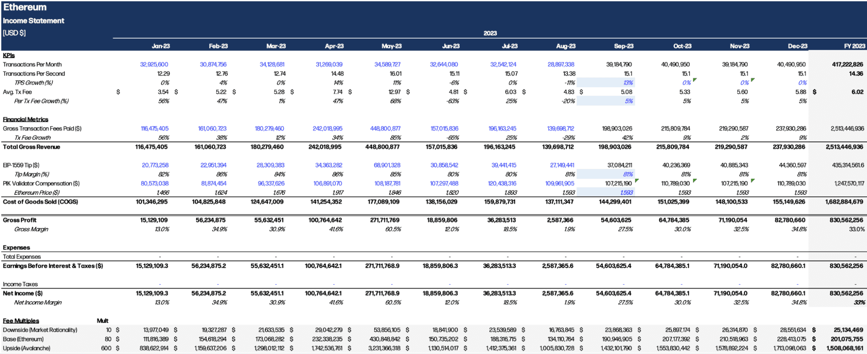Select the underlined KPIs section heading
This screenshot has height=354, width=867.
pos(9,56)
